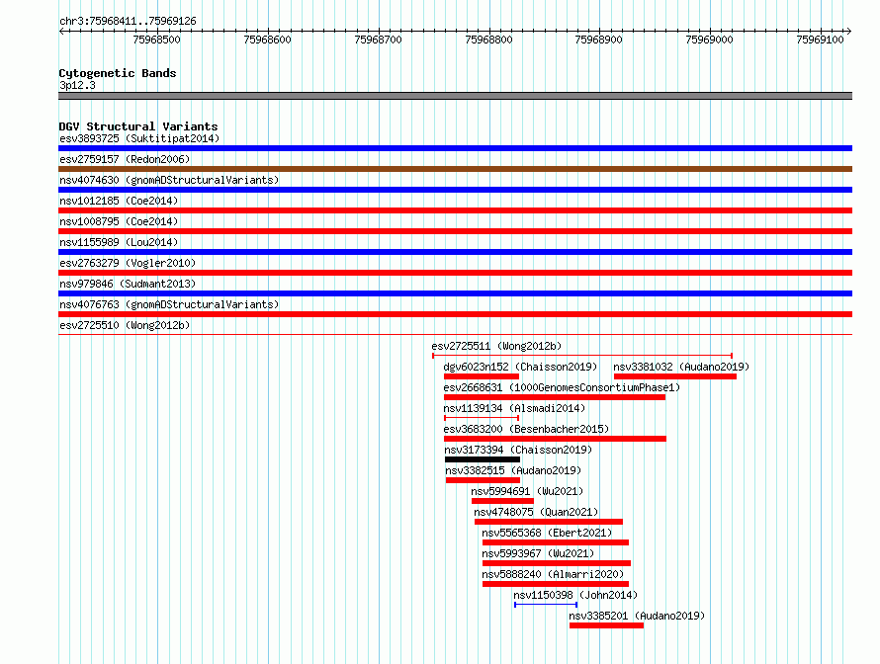Open nsv5888240 (Almarri2020) label
Image resolution: width=880 pixels, height=664 pixels.
553,574
